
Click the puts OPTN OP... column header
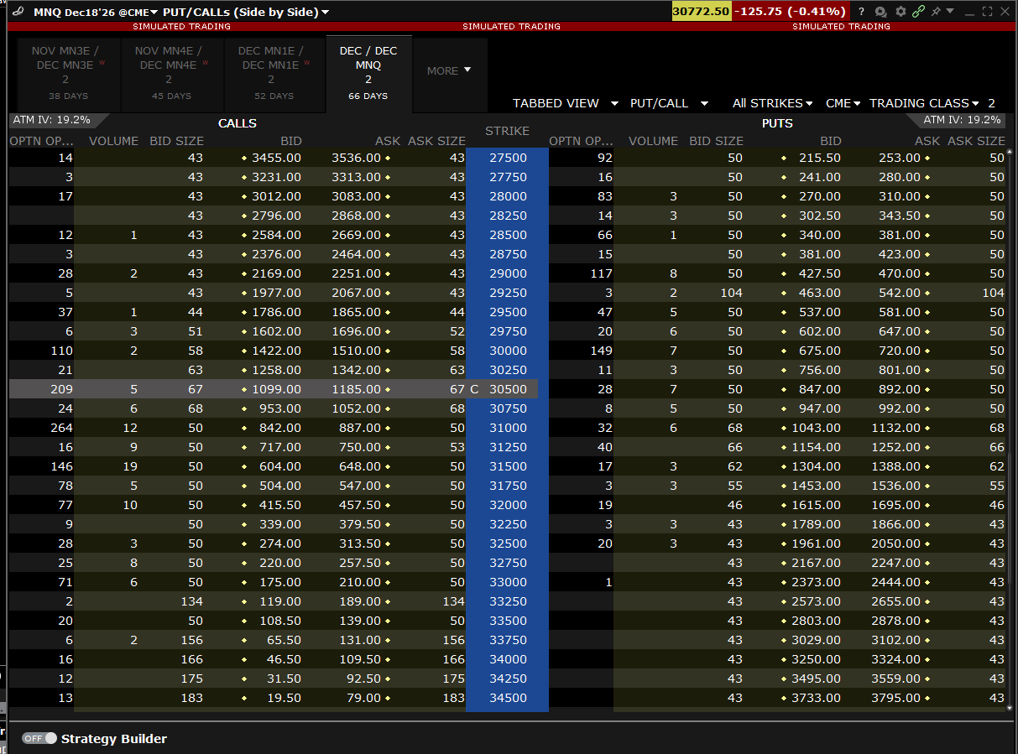point(581,141)
